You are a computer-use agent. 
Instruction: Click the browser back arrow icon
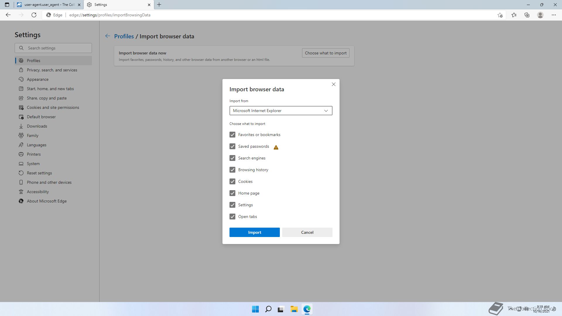(8, 15)
